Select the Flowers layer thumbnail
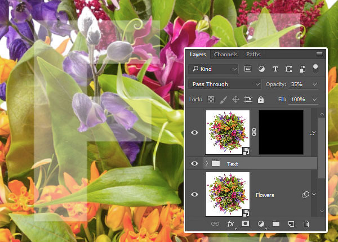 click(x=228, y=194)
